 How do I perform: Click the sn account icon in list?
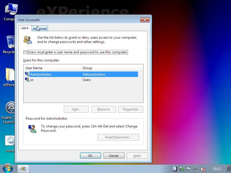tap(27, 80)
